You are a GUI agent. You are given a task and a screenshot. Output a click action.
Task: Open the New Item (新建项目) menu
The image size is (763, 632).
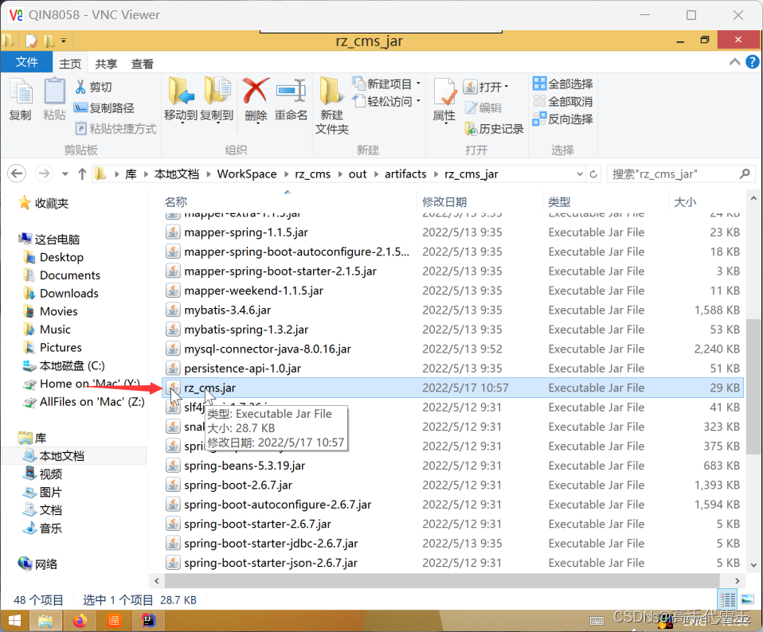click(x=386, y=84)
